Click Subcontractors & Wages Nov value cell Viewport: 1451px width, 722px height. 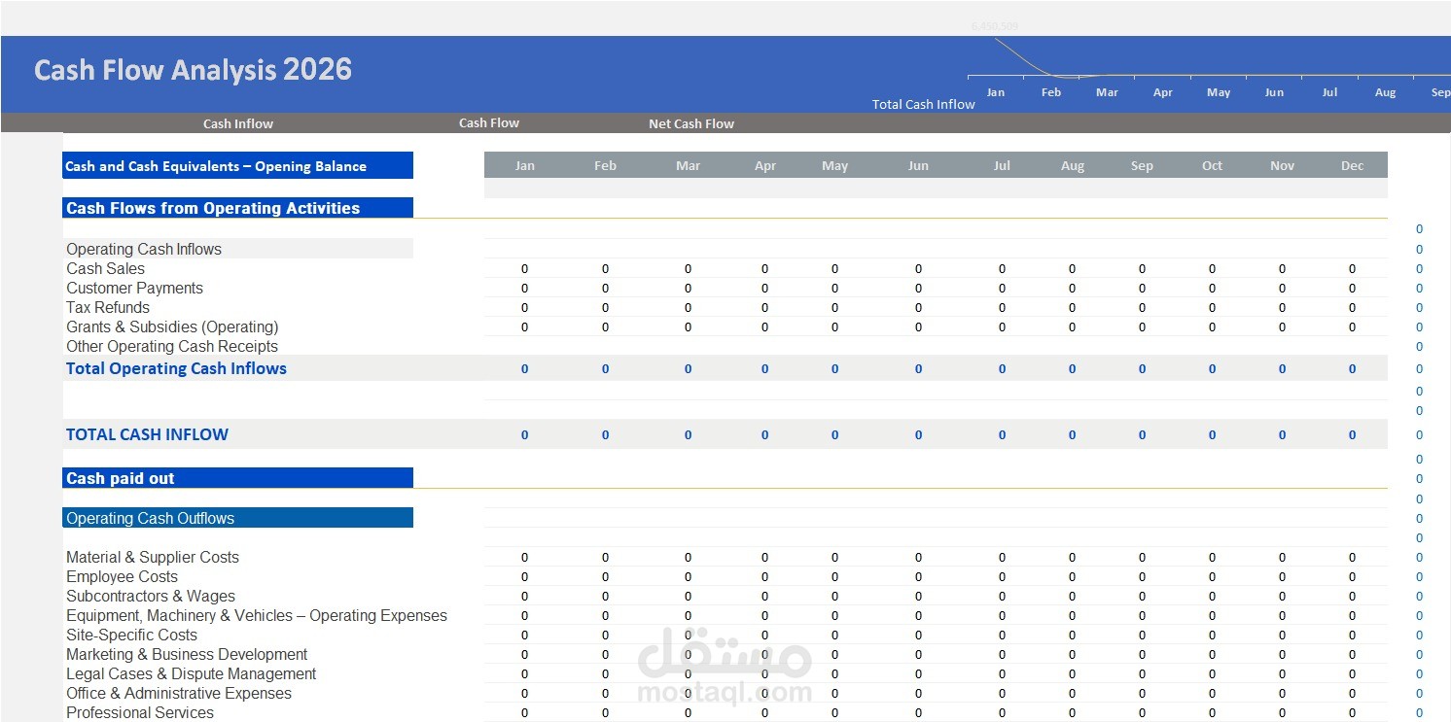click(x=1282, y=596)
